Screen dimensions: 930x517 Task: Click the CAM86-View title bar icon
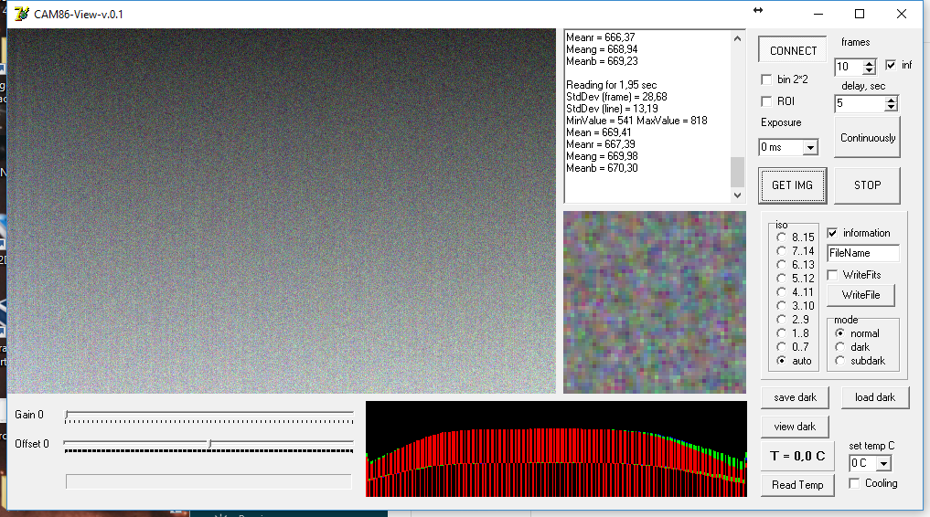click(22, 14)
